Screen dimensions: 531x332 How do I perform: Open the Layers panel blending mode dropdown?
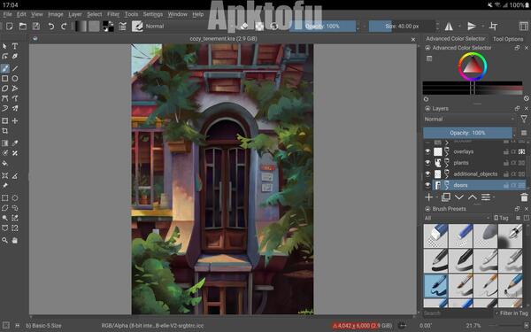pyautogui.click(x=470, y=120)
